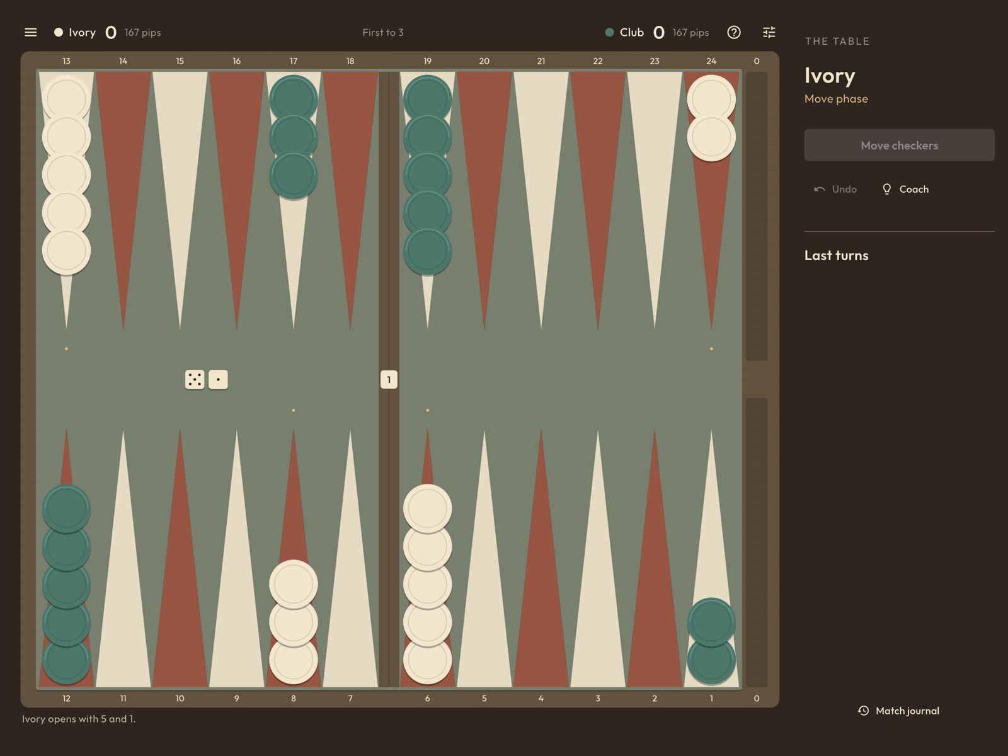This screenshot has height=756, width=1008.
Task: Click 'Ivory opens with 5 and 1.' status
Action: (x=79, y=719)
